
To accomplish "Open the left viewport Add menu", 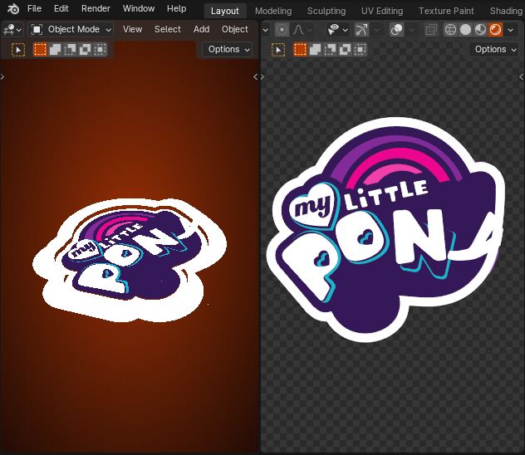I will coord(201,29).
